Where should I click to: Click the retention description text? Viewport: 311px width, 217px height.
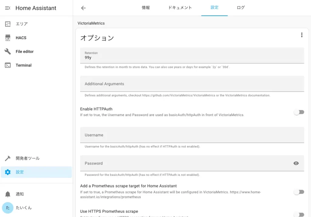157,67
